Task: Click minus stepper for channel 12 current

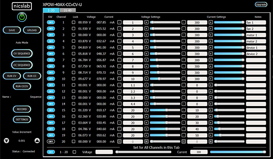Action: (x=183, y=91)
